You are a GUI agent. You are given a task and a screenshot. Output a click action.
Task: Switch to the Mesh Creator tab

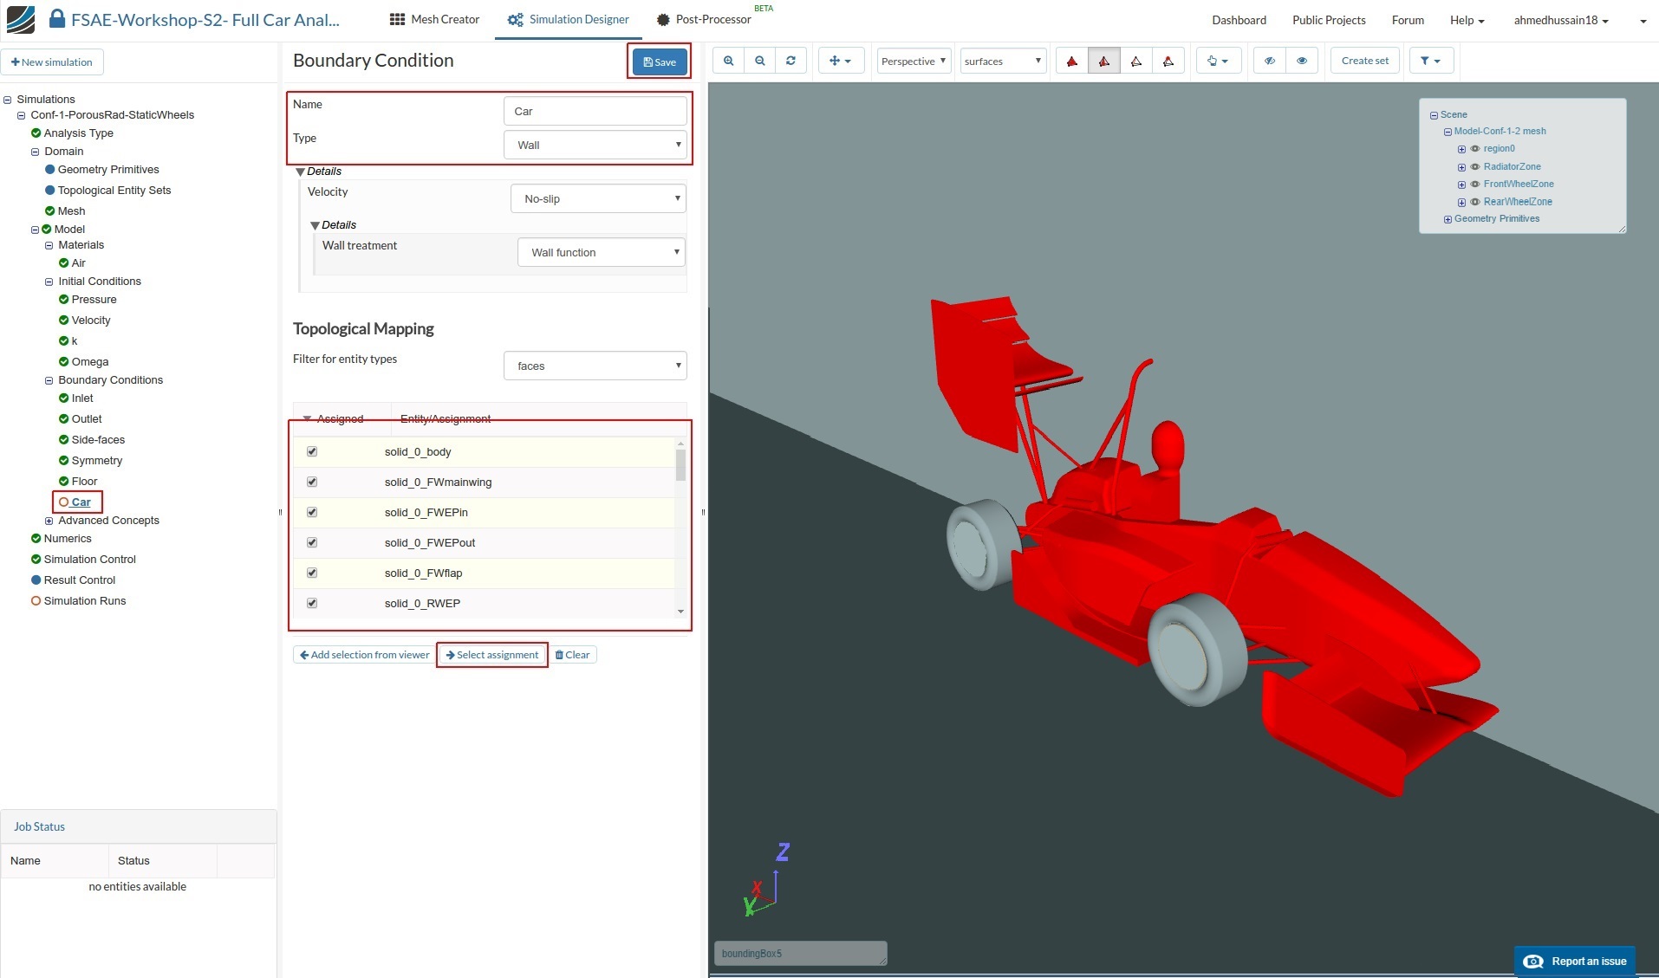pos(434,19)
